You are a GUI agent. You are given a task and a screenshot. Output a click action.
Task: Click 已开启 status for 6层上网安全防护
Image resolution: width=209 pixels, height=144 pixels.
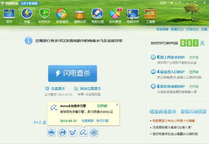click(194, 57)
